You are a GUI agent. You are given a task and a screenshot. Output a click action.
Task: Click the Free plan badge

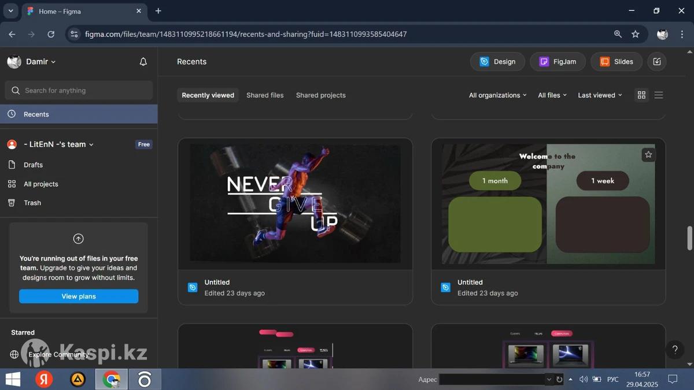point(144,144)
